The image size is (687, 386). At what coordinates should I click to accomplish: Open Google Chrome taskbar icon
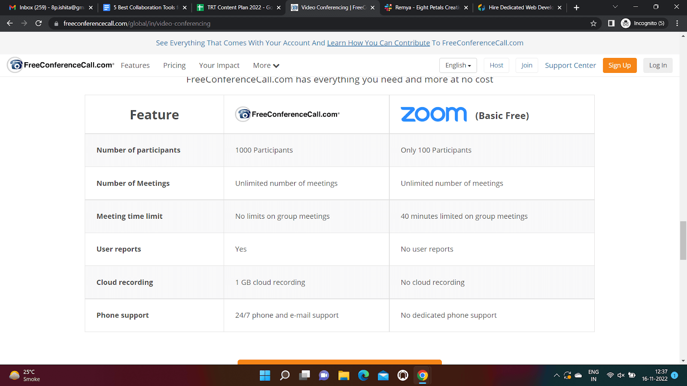[x=423, y=376]
